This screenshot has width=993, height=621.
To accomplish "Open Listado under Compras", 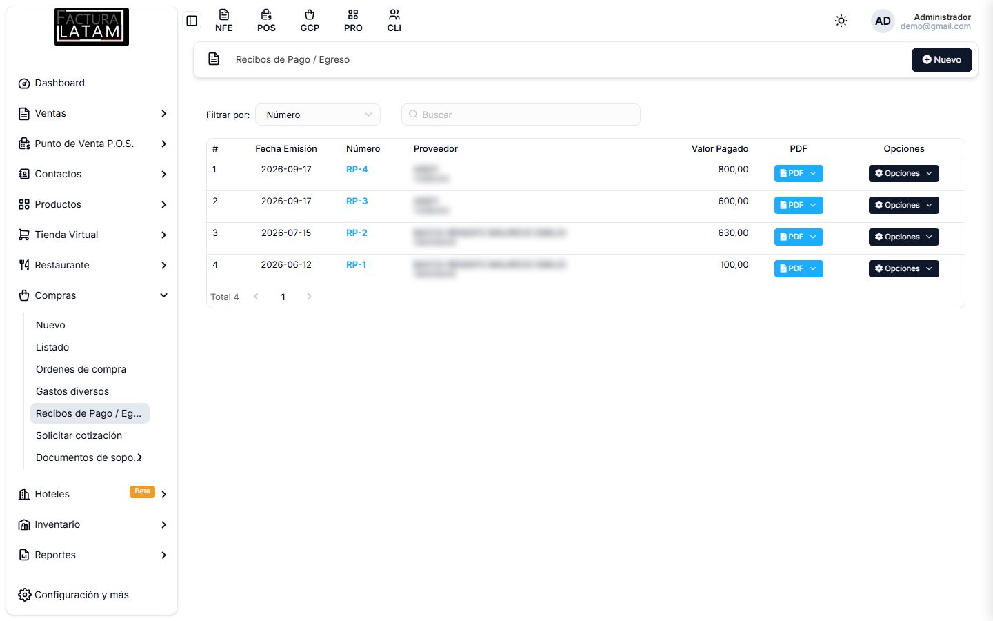I will tap(90, 347).
